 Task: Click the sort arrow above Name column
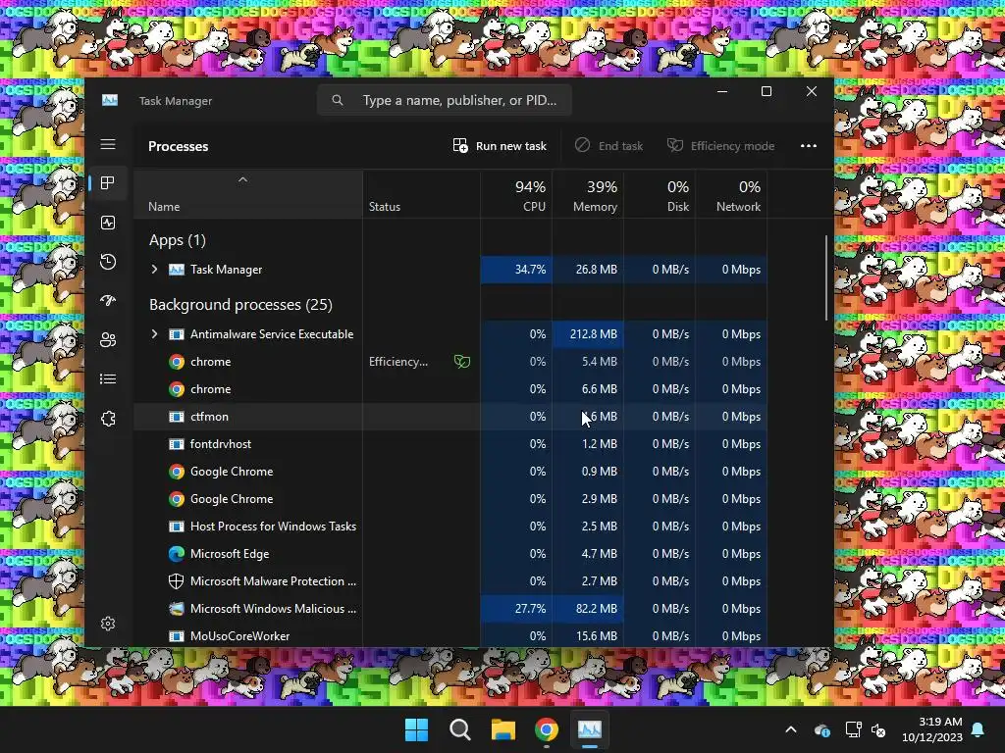click(243, 180)
